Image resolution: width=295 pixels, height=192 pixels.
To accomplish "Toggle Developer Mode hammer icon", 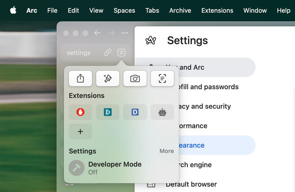I will tap(77, 168).
